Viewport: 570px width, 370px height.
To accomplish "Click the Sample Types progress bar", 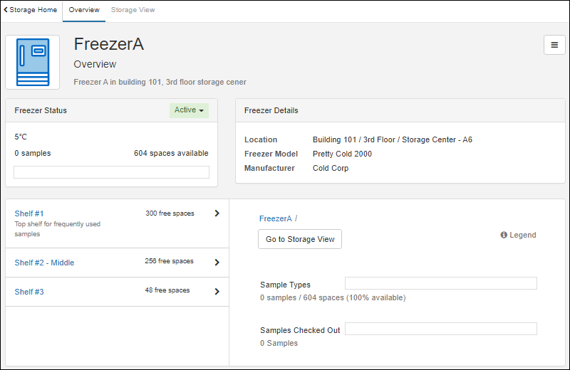I will [440, 283].
